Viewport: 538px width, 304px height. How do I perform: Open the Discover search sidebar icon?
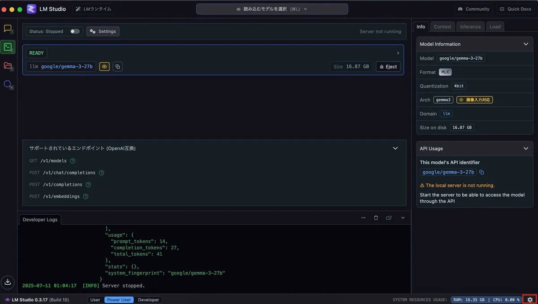(8, 84)
